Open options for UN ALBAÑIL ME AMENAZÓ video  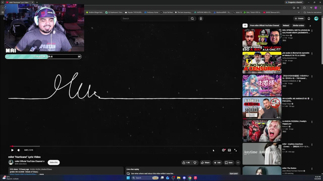312,99
